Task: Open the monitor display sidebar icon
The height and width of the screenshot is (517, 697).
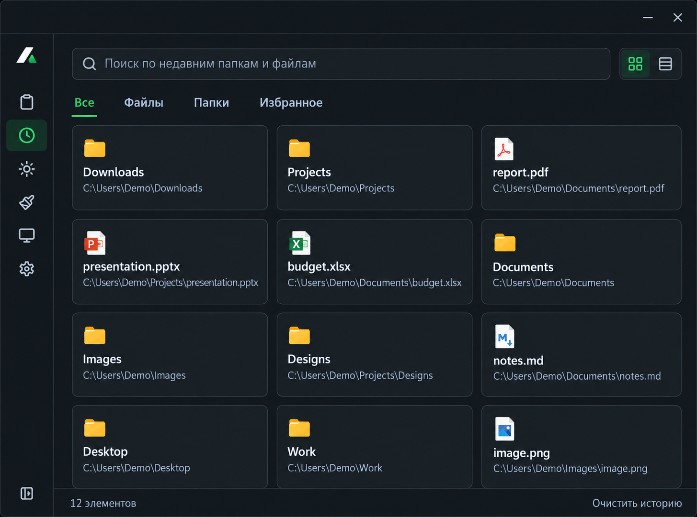Action: coord(27,235)
